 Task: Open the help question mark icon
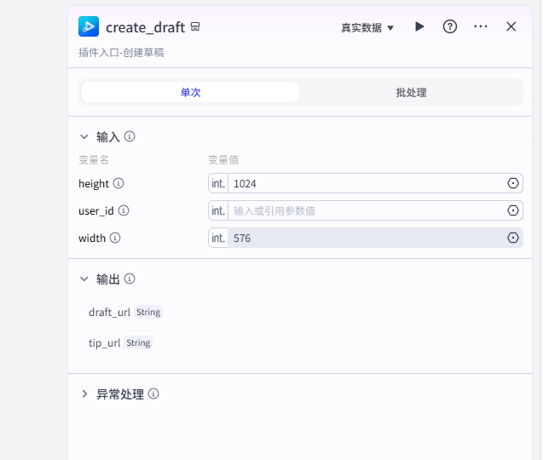coord(450,26)
